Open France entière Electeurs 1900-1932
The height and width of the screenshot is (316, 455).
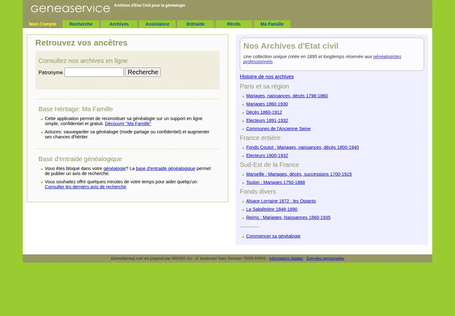coord(267,155)
